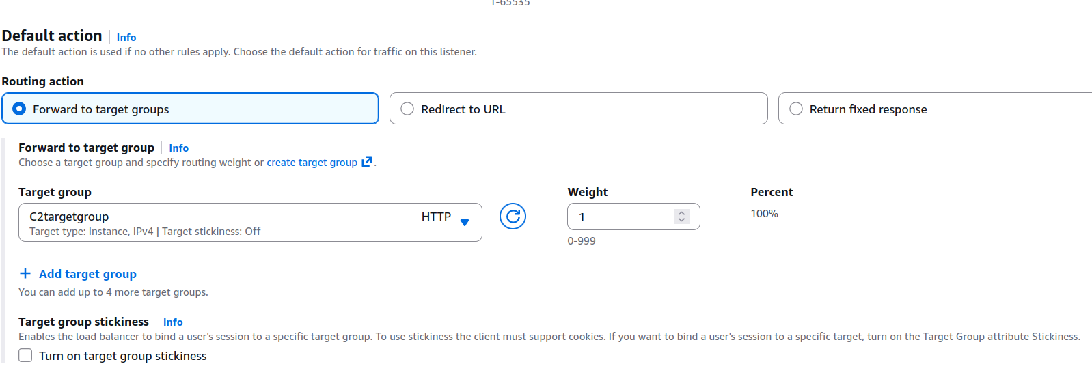The width and height of the screenshot is (1092, 377).
Task: Open Info link beside Forward to target group
Action: [x=179, y=148]
